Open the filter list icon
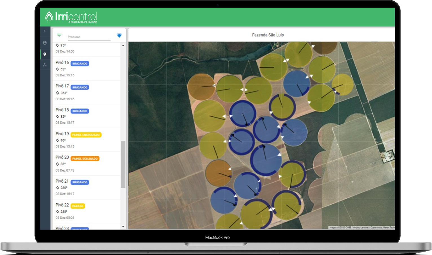Image resolution: width=432 pixels, height=255 pixels. pyautogui.click(x=59, y=36)
